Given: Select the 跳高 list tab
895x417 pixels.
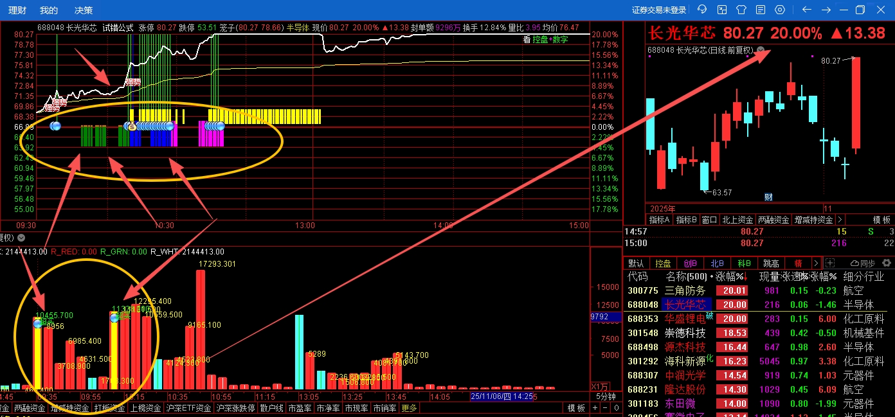Looking at the screenshot, I should click(x=771, y=263).
